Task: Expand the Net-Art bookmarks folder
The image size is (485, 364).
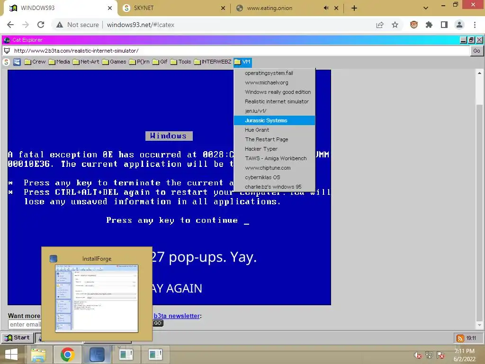Action: tap(86, 62)
